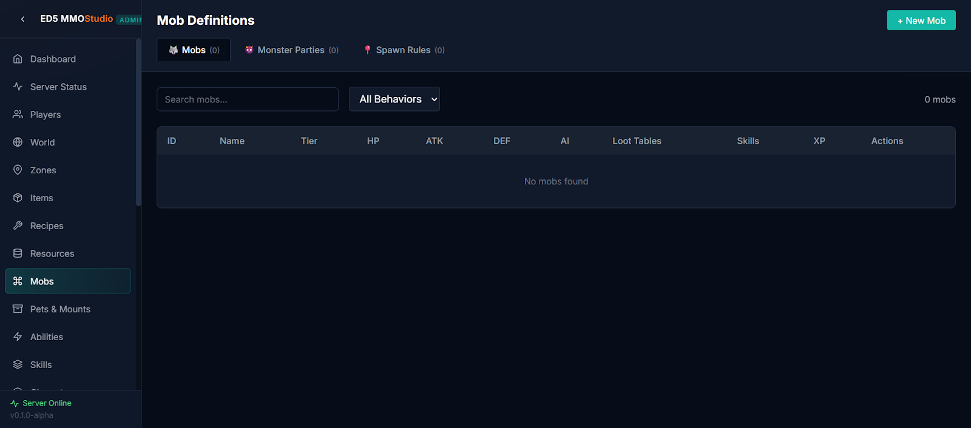Select the Mobs tab

tap(194, 50)
